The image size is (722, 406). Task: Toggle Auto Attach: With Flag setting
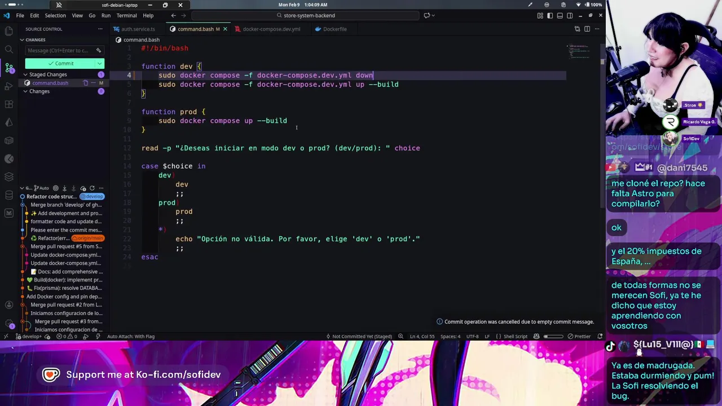(x=130, y=336)
